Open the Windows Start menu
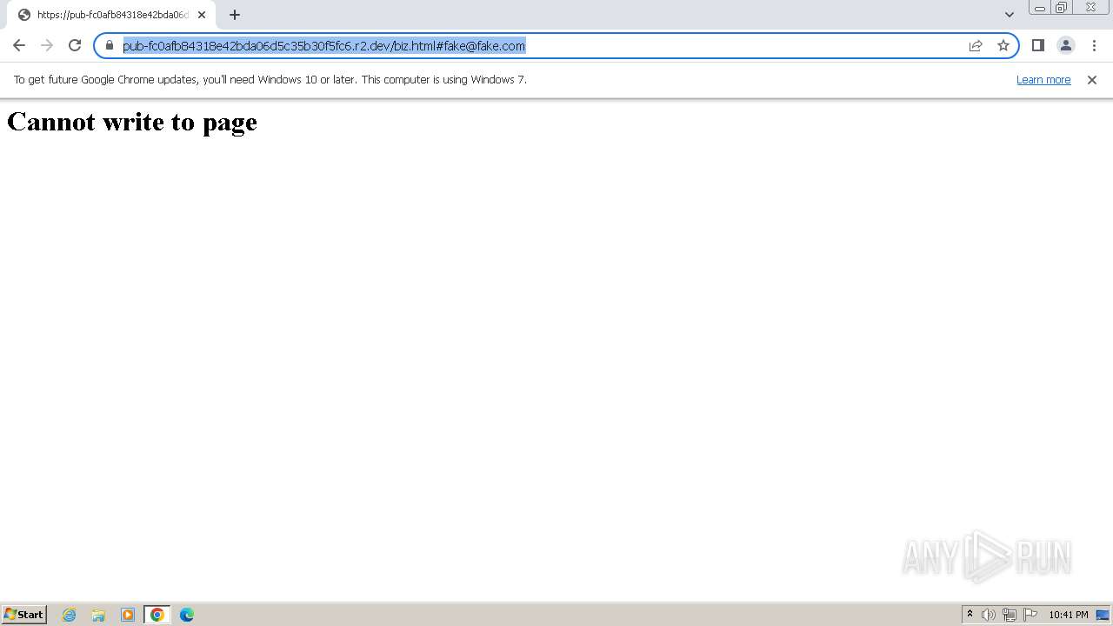Viewport: 1113px width, 626px height. coord(24,614)
